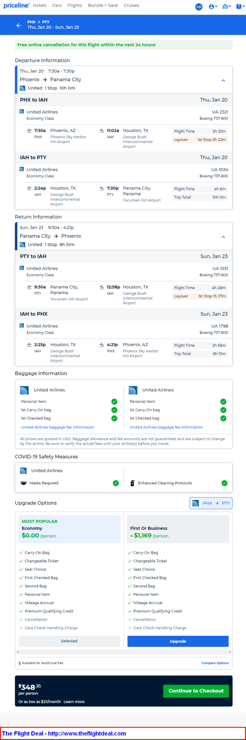Click left baggage Personal Item checkmark

[x=114, y=401]
